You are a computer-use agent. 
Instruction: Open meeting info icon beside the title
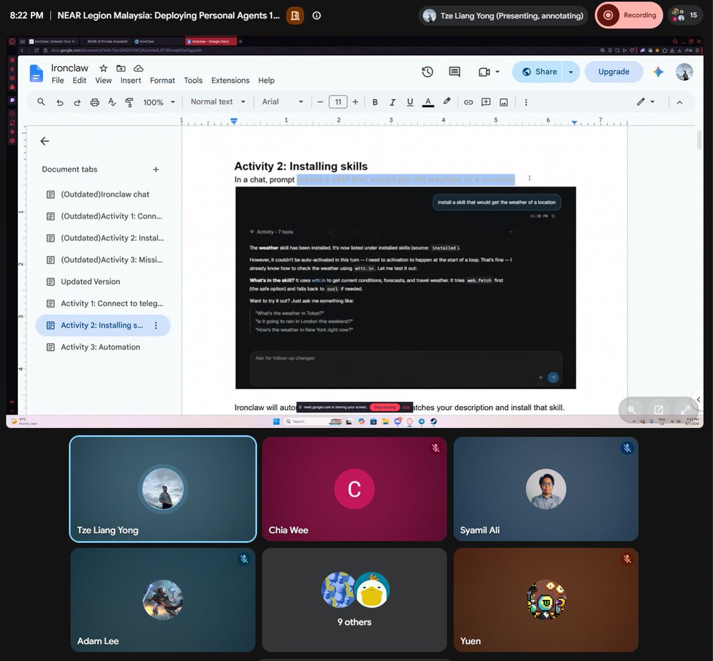click(x=317, y=15)
